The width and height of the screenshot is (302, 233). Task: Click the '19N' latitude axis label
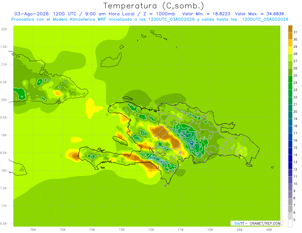[x=4, y=135]
